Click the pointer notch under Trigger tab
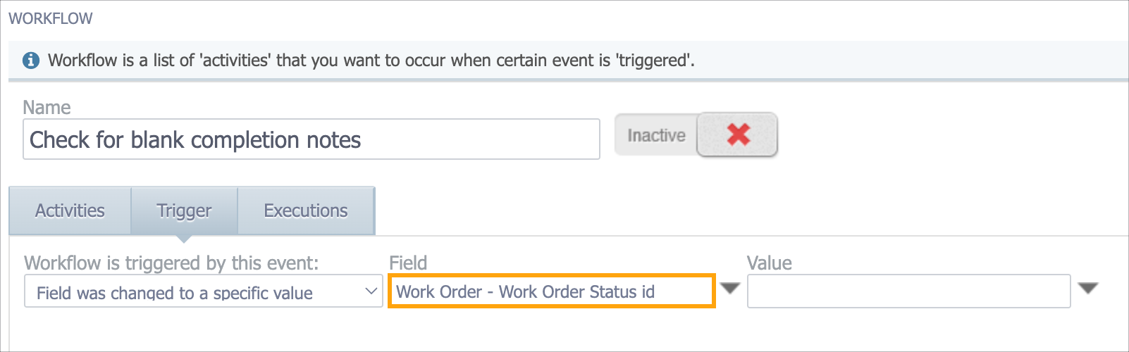The image size is (1129, 352). 184,239
